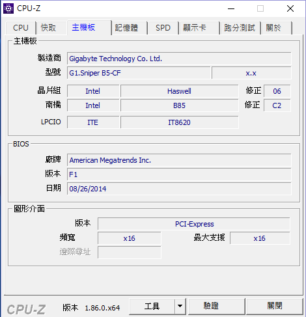
Task: Click the 廠牌 label in BIOS section
Action: point(53,159)
